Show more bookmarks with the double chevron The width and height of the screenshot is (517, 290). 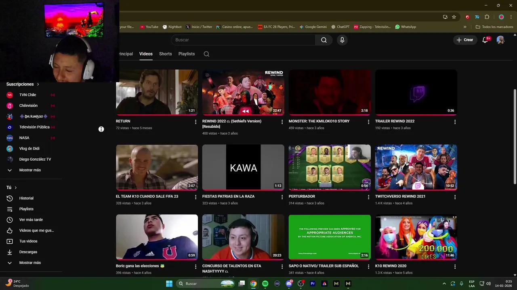[465, 27]
